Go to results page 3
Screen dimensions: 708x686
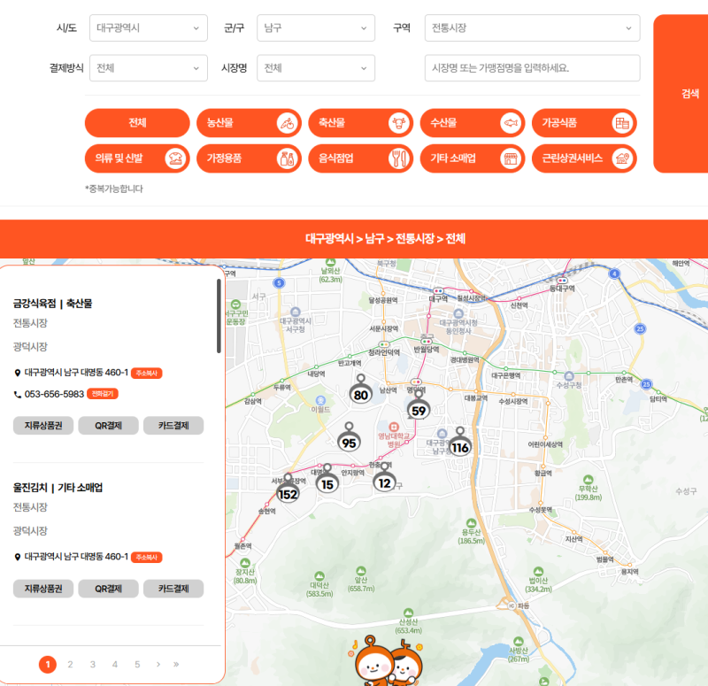[x=93, y=665]
